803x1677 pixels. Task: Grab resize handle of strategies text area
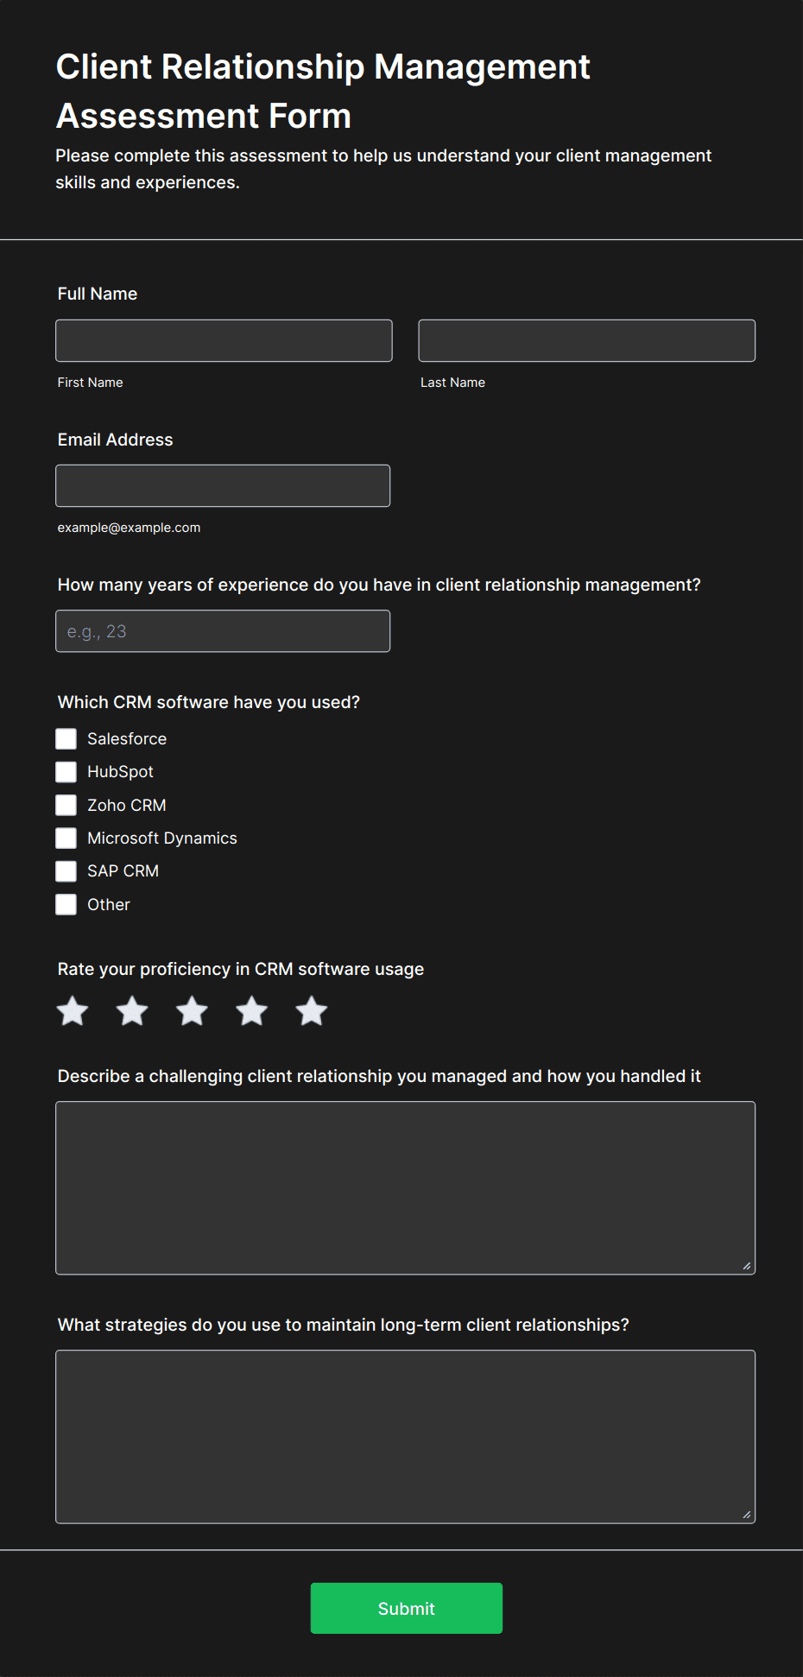tap(747, 1515)
